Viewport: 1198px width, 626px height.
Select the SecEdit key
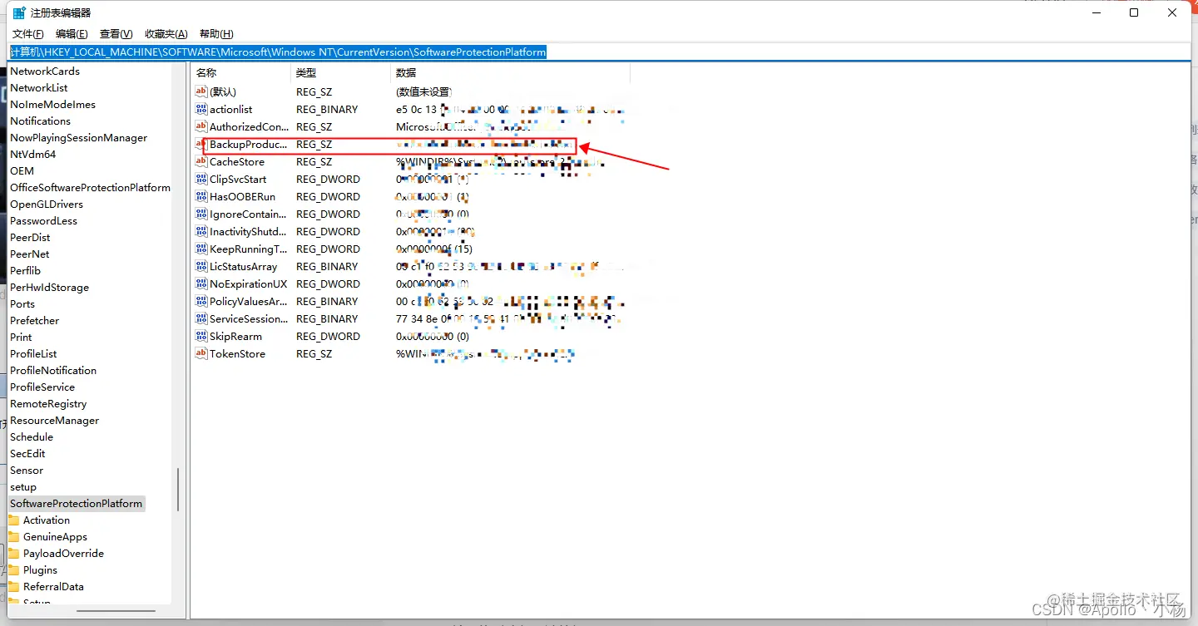tap(27, 453)
